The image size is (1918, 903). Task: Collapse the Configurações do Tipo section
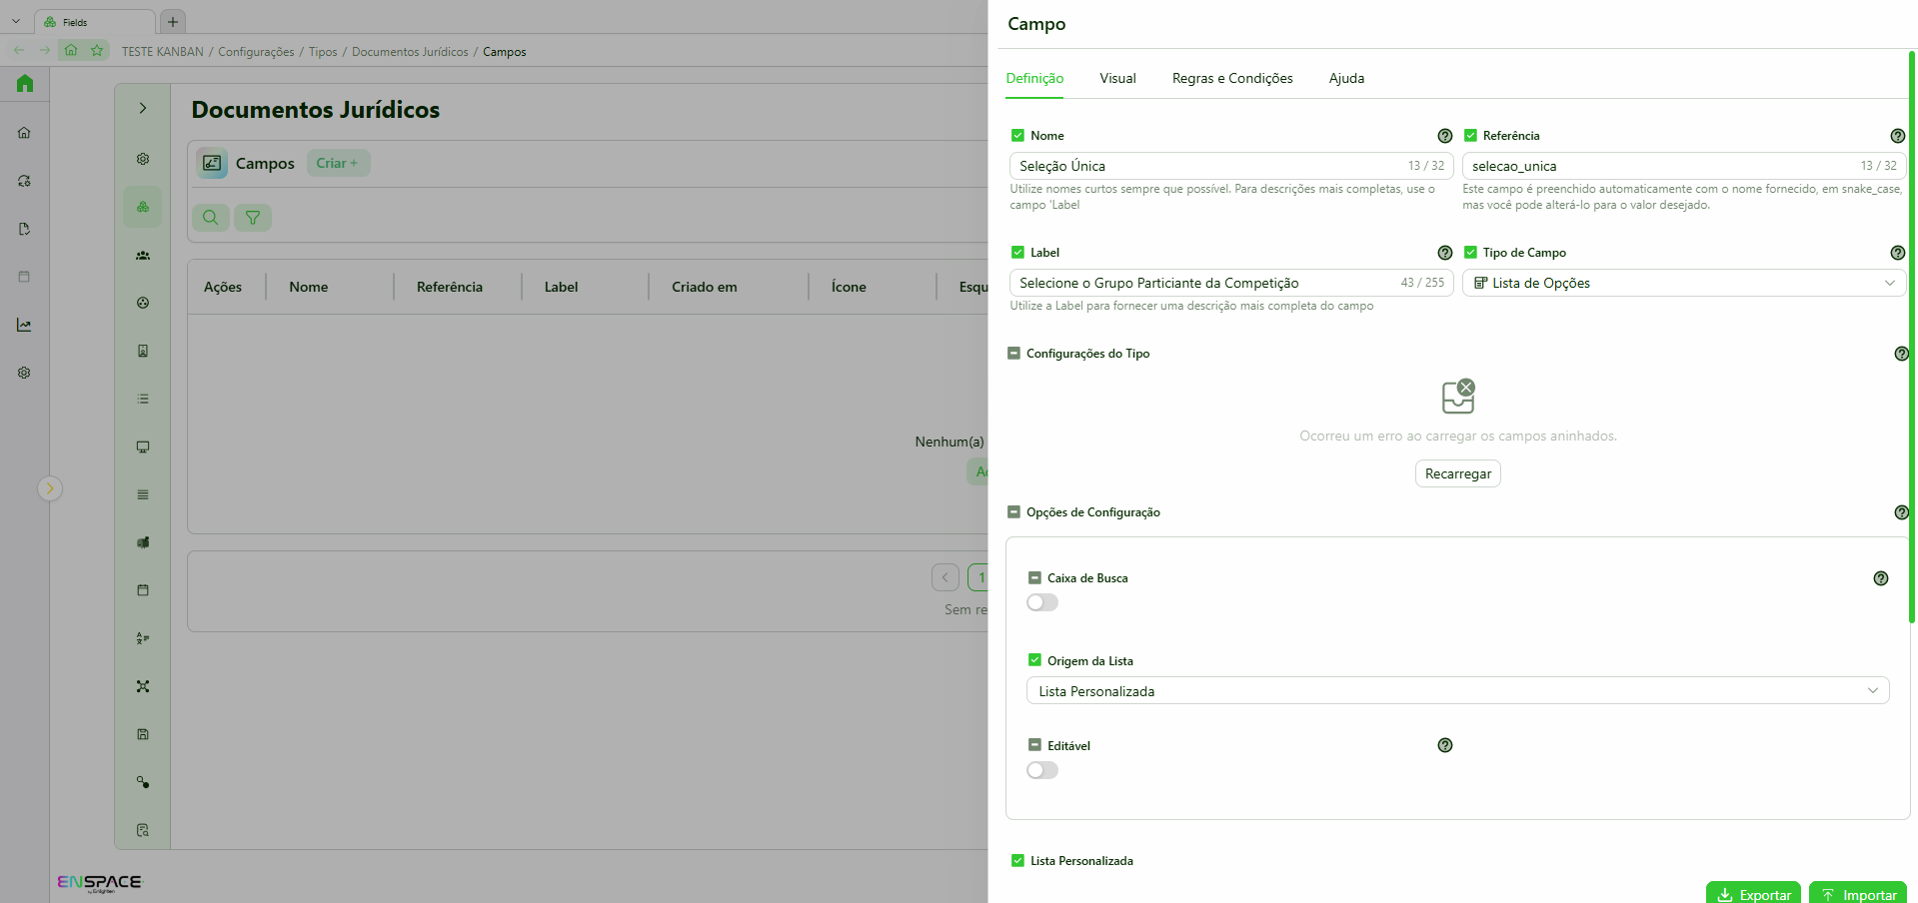coord(1013,354)
